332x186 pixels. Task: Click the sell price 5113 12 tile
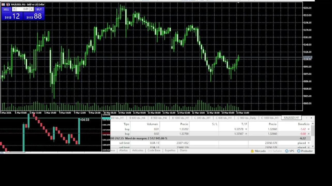(12, 16)
